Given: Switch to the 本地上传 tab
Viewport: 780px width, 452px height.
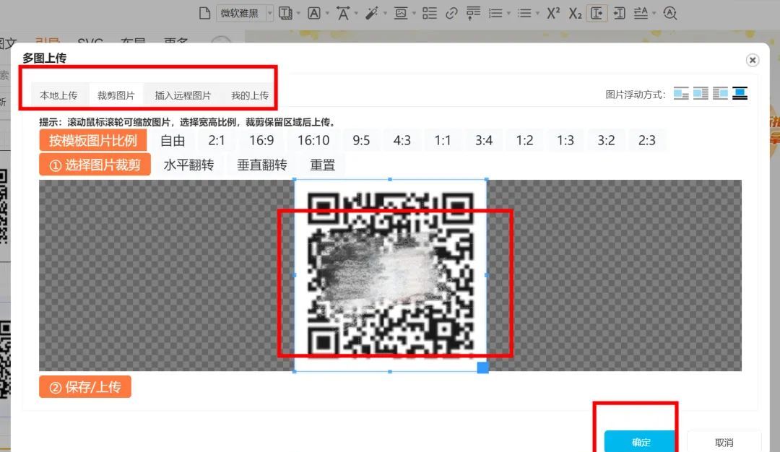Looking at the screenshot, I should 58,95.
